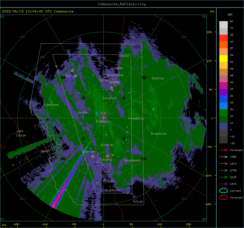Click the Limestone label
Viewport: 244px width, 228px height.
coord(51,105)
